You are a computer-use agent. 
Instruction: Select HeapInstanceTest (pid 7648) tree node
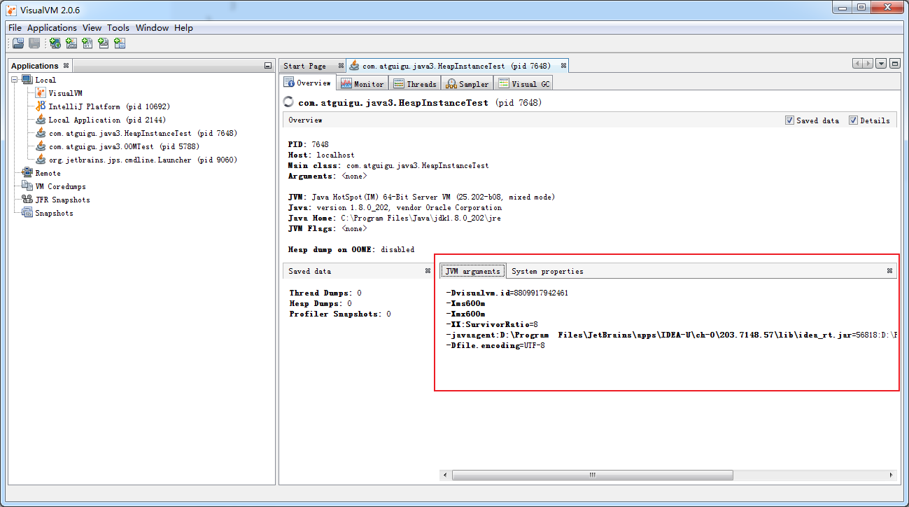143,133
